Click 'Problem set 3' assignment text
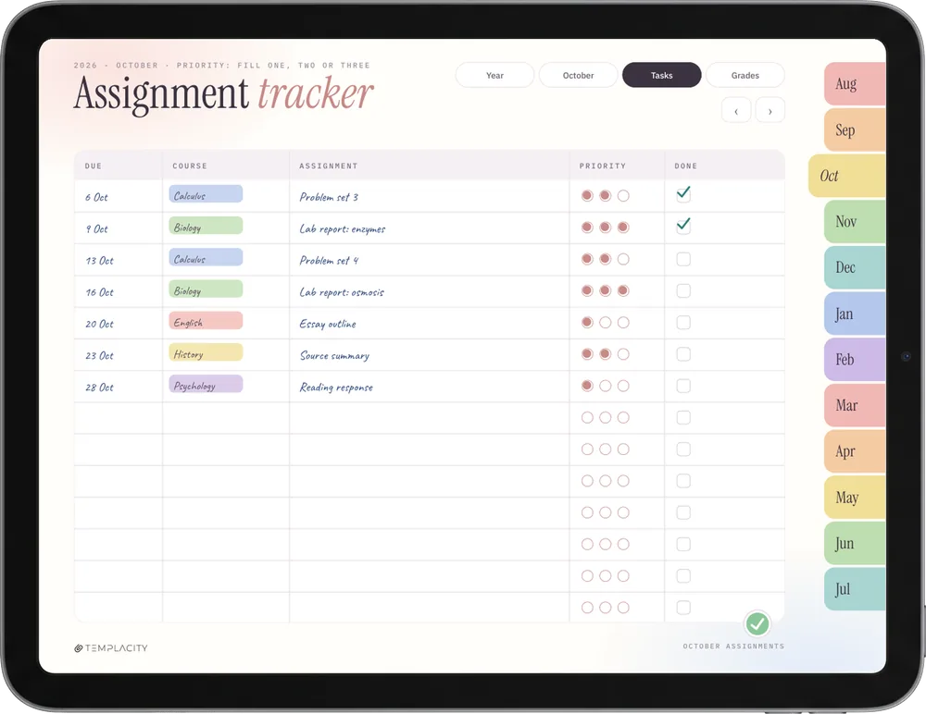 (x=329, y=197)
